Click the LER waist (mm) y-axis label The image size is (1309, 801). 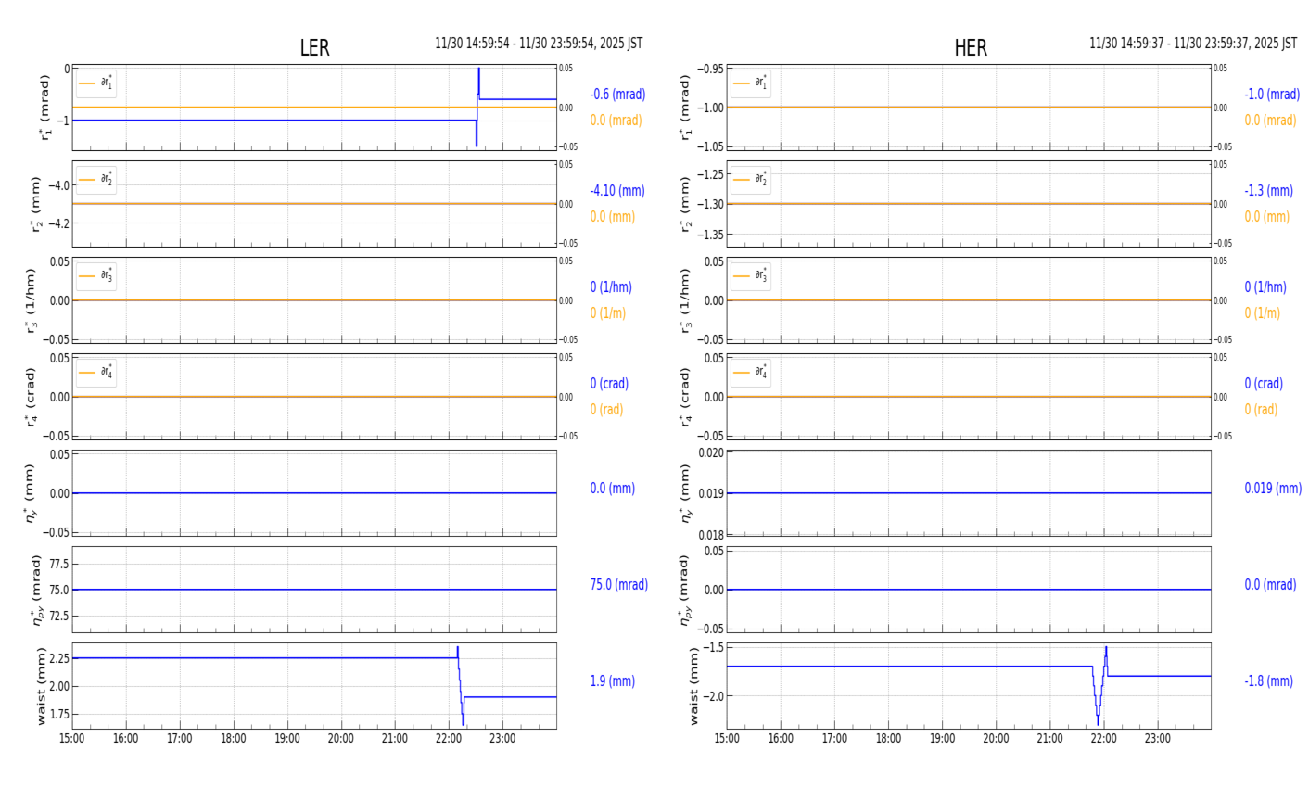tap(42, 686)
